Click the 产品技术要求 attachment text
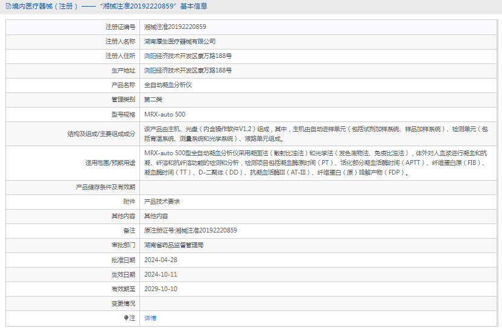 (x=162, y=202)
